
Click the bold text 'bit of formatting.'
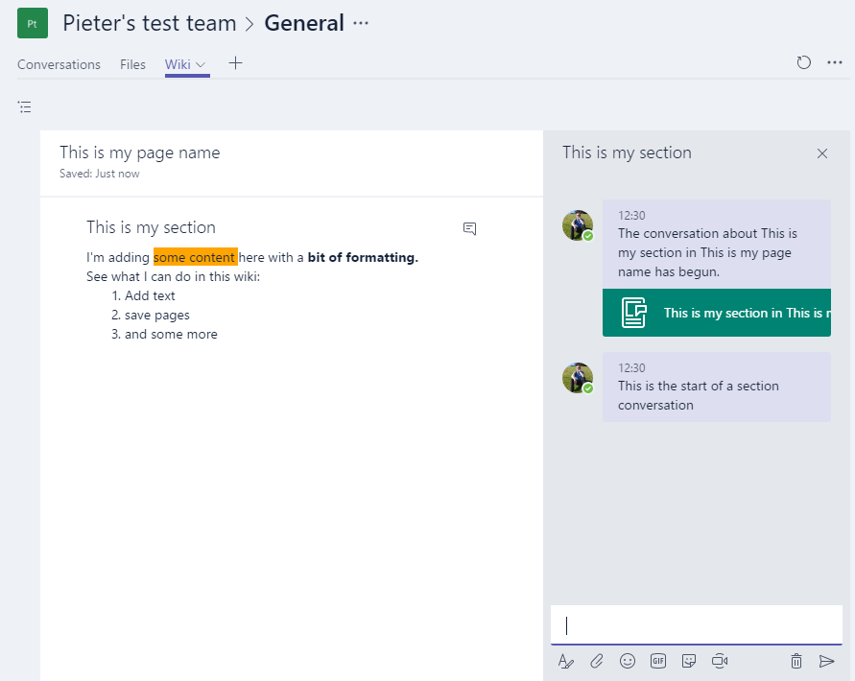coord(363,257)
